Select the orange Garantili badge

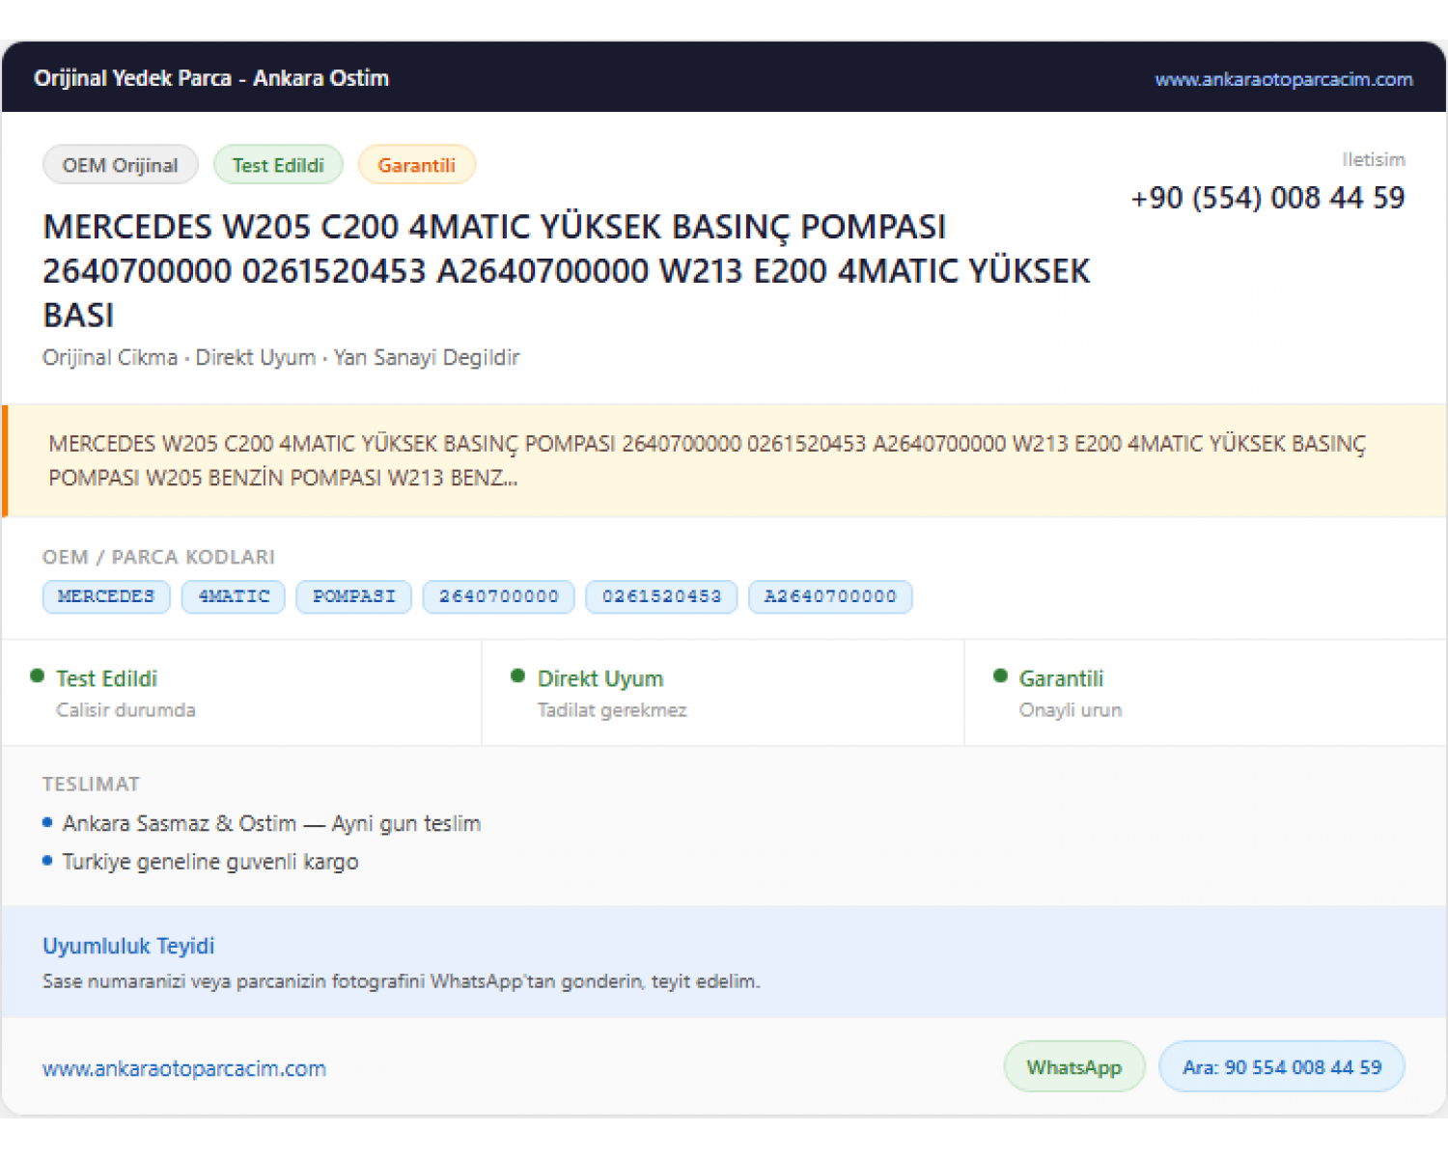coord(416,165)
